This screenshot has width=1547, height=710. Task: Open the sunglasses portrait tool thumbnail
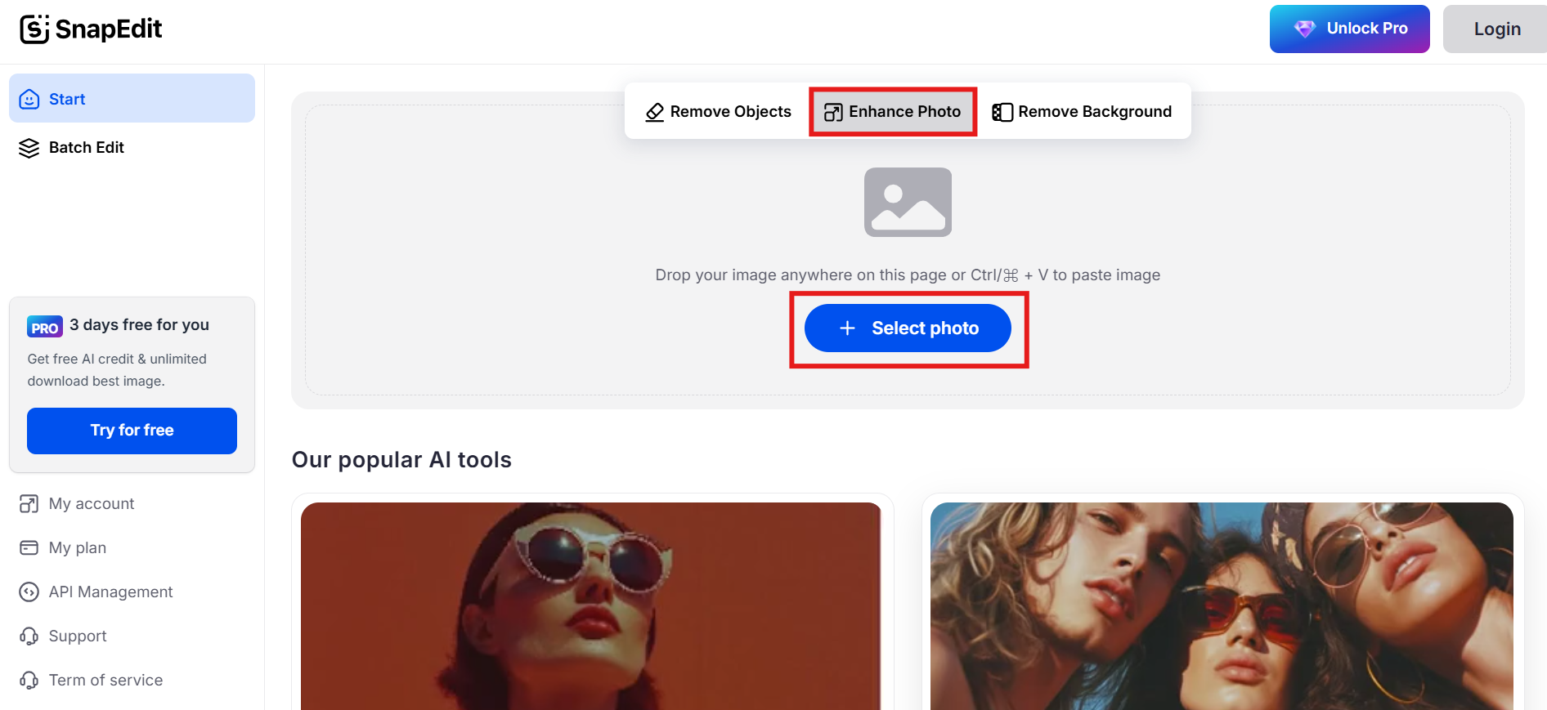[x=593, y=605]
